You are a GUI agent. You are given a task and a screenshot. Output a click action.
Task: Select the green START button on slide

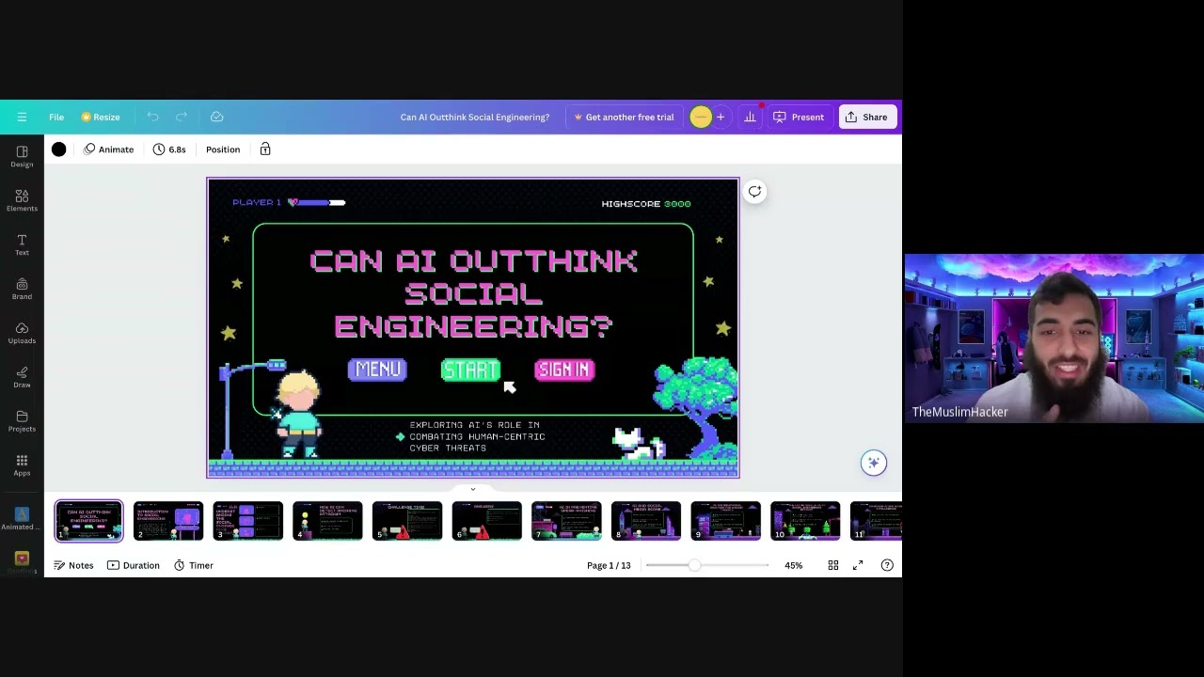pyautogui.click(x=470, y=370)
